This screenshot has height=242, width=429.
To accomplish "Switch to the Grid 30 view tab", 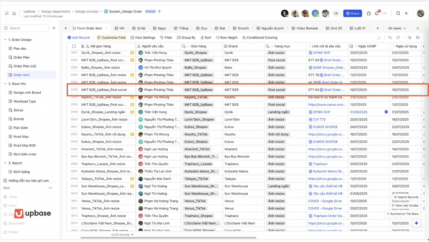I will [x=334, y=28].
